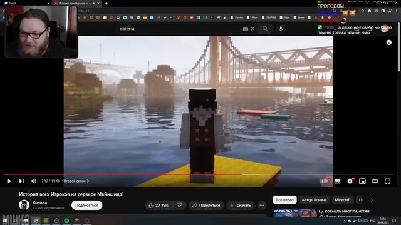The height and width of the screenshot is (225, 401).
Task: Download video via 'Скачать'
Action: coord(241,206)
